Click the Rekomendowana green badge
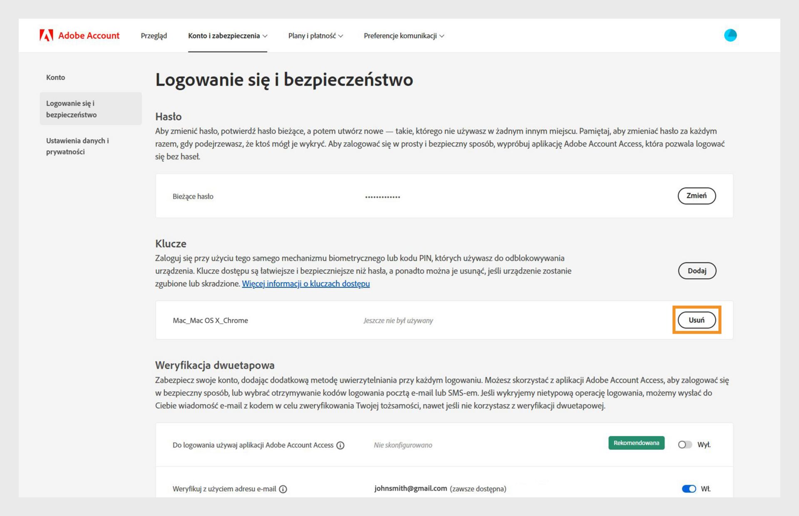 636,443
